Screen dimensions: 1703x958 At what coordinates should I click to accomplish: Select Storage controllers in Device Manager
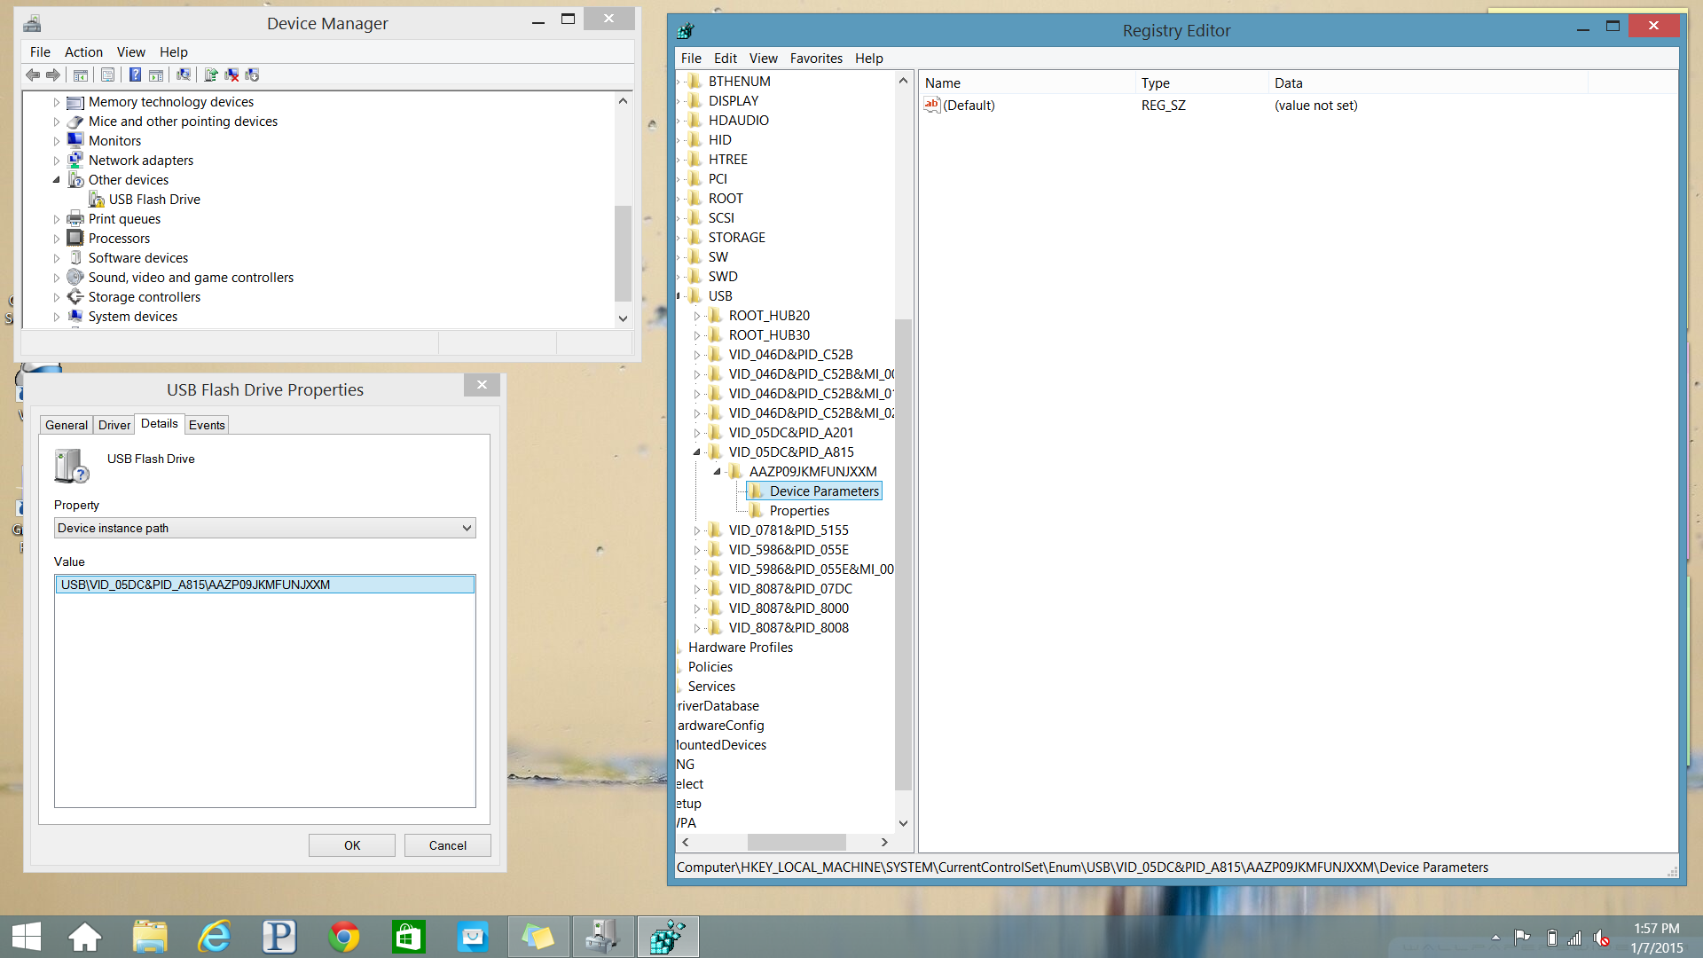[144, 297]
